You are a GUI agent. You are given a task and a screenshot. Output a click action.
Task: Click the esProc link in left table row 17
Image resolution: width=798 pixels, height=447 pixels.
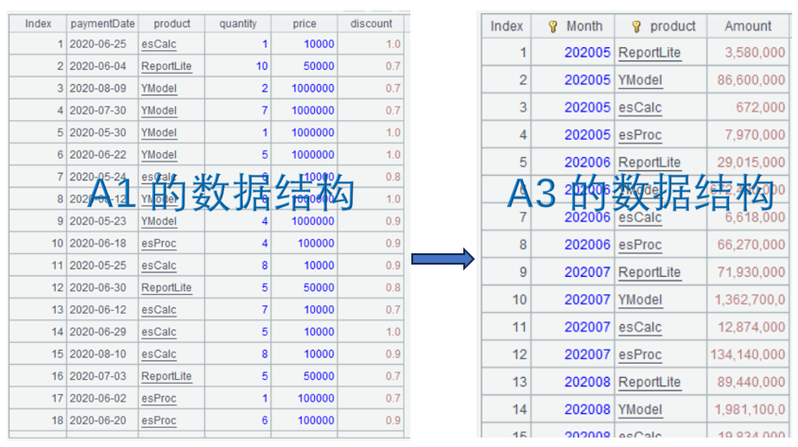tap(159, 399)
